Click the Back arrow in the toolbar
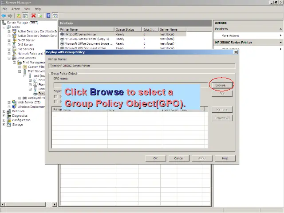Screen dimensions: 284x213 pos(4,16)
